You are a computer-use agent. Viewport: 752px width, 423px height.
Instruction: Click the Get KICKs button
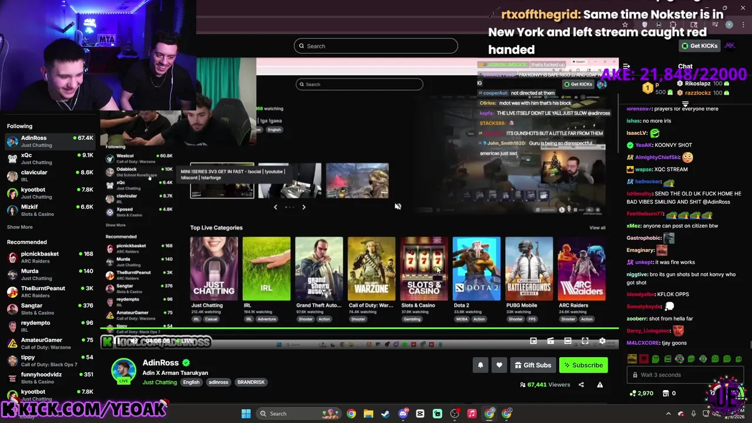pyautogui.click(x=700, y=46)
